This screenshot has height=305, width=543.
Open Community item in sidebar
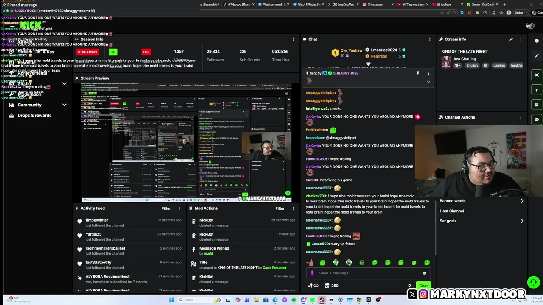(x=29, y=105)
